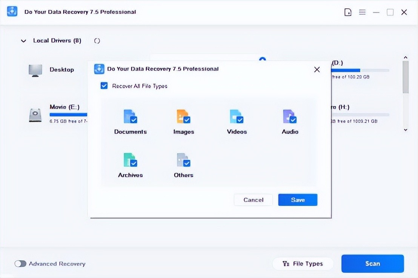Screen dimensions: 418x278
Task: Refresh the Local Drivers list
Action: (x=97, y=41)
